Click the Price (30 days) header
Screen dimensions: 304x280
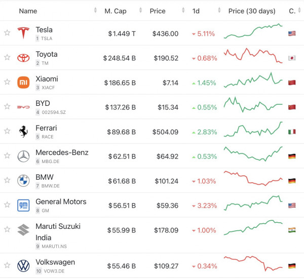click(x=252, y=11)
